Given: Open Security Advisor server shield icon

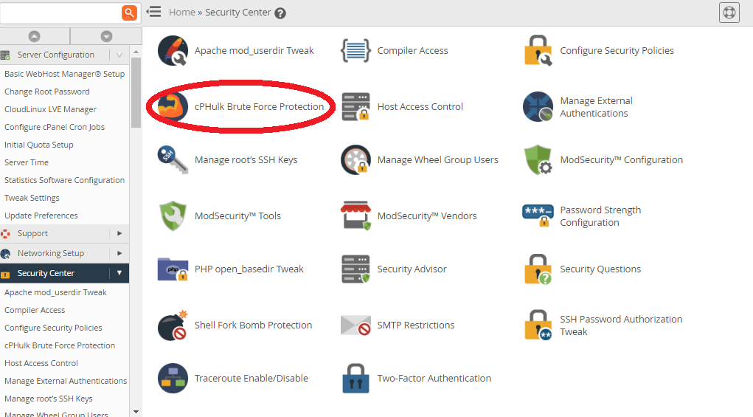Looking at the screenshot, I should (356, 269).
